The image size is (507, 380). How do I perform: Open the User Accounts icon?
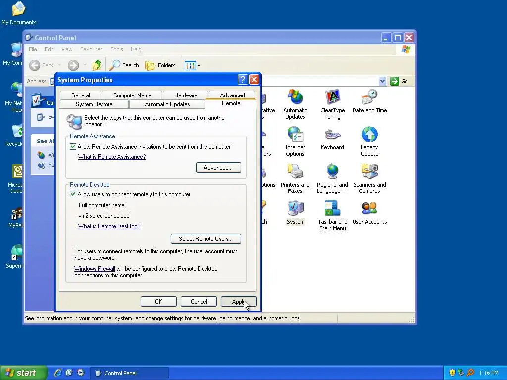tap(369, 212)
